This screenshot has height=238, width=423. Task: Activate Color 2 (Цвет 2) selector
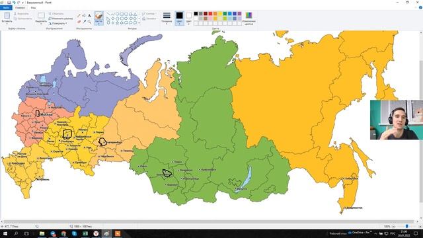(188, 19)
